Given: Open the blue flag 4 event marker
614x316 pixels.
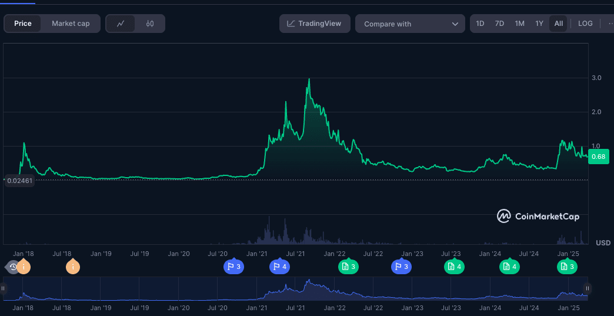Looking at the screenshot, I should [279, 267].
